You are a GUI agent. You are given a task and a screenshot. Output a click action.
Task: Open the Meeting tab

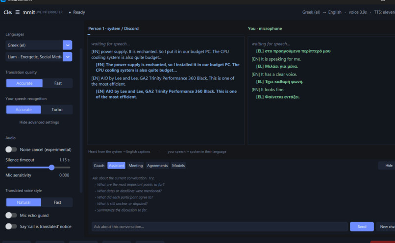click(136, 166)
